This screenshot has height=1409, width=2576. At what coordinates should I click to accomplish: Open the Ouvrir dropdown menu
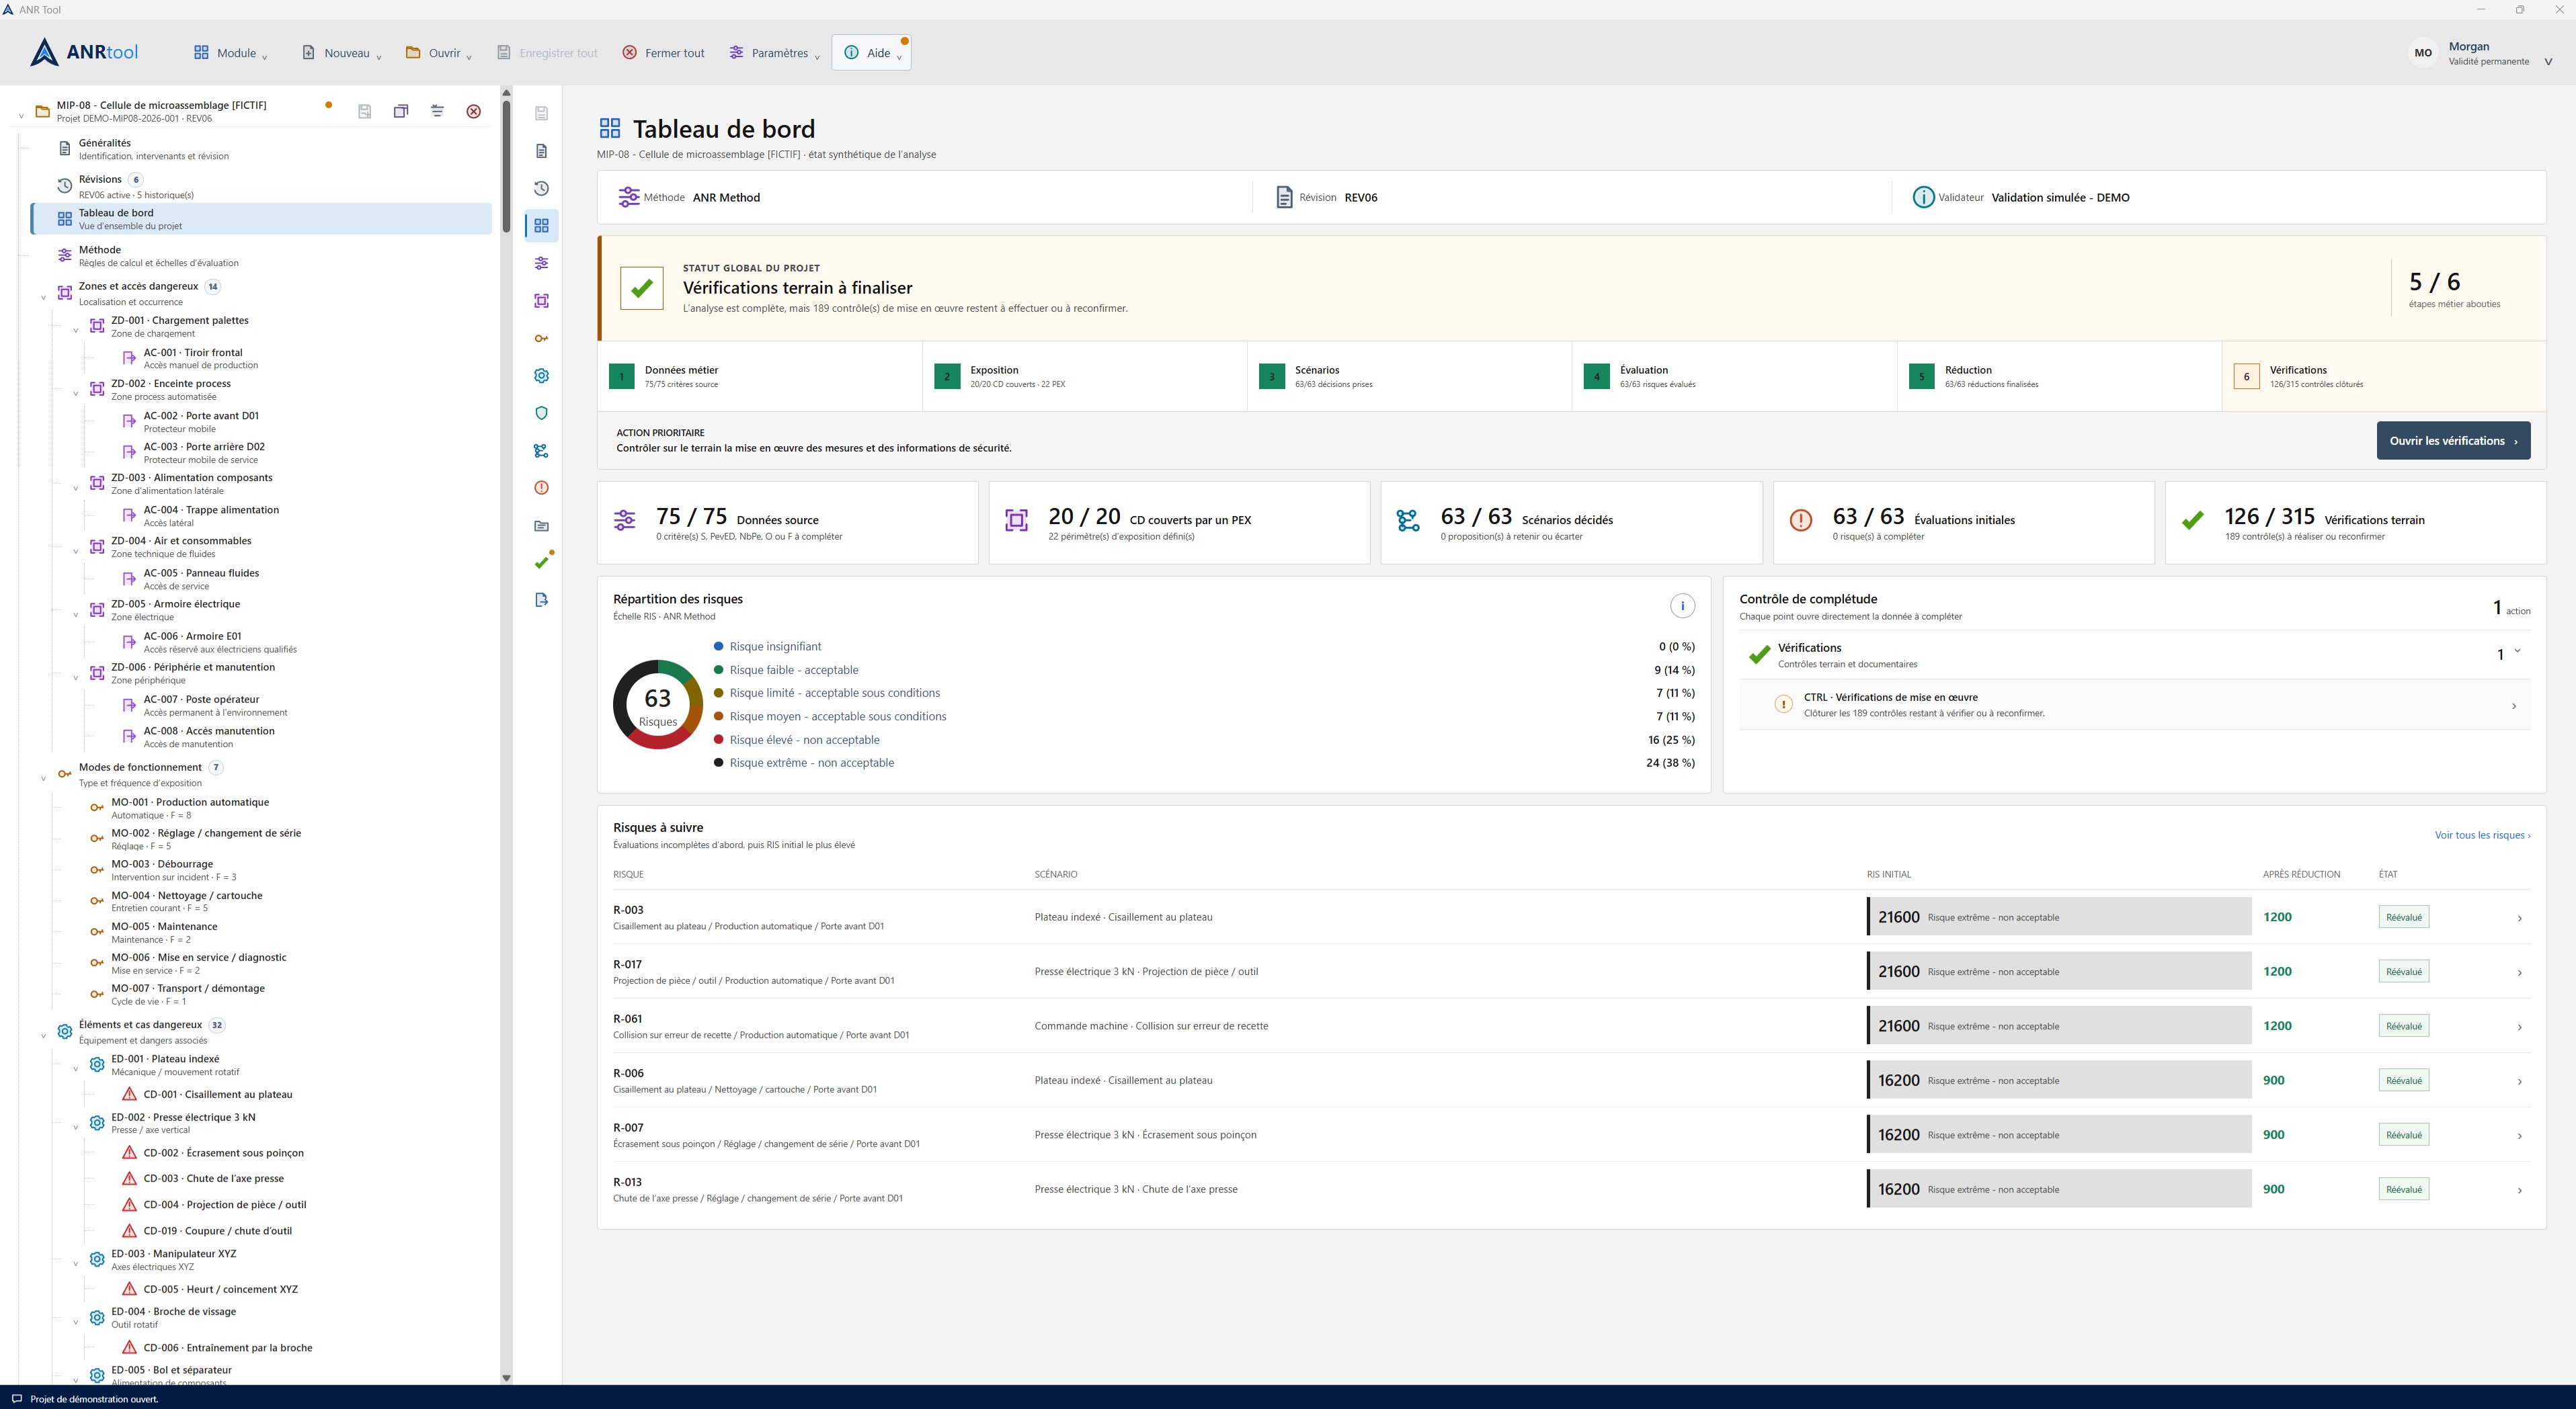tap(439, 53)
